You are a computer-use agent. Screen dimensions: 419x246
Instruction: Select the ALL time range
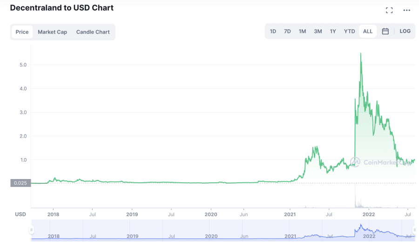[x=368, y=31]
